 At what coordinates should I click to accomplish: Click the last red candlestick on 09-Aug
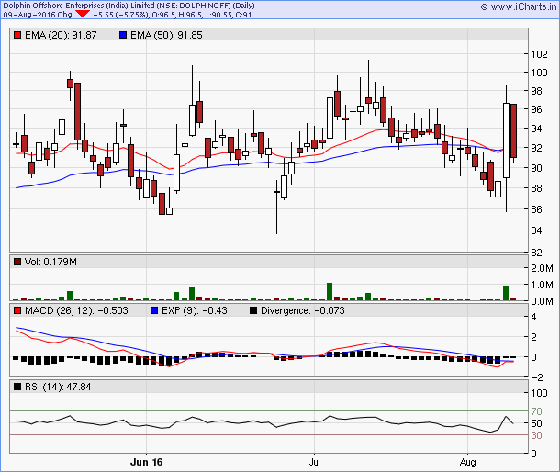coord(513,130)
